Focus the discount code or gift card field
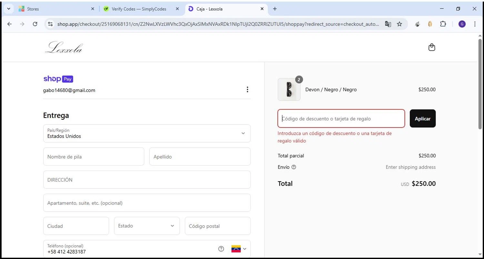Screen dimensions: 484x259 pos(341,118)
